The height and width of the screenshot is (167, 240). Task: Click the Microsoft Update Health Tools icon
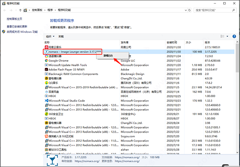[x=46, y=65]
